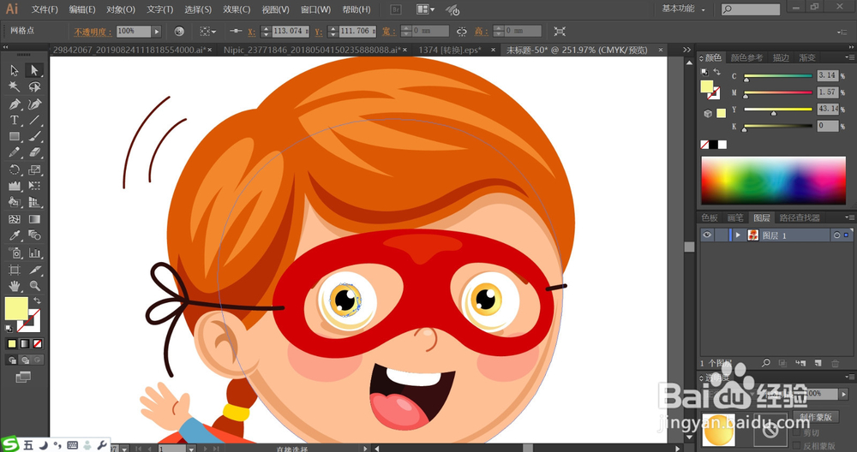
Task: Open the Layers panel options menu
Action: pyautogui.click(x=849, y=217)
